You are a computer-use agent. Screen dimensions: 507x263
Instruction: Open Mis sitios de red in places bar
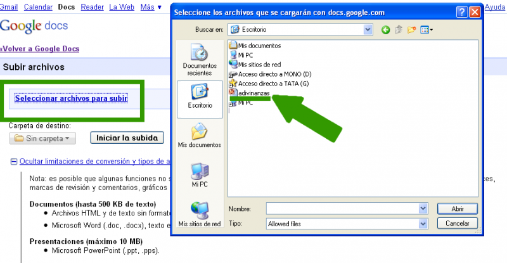(x=200, y=214)
